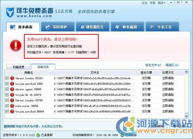193x139 pixels.
Task: Uncheck the threat.loader.25103 checkbox
Action: (7, 78)
